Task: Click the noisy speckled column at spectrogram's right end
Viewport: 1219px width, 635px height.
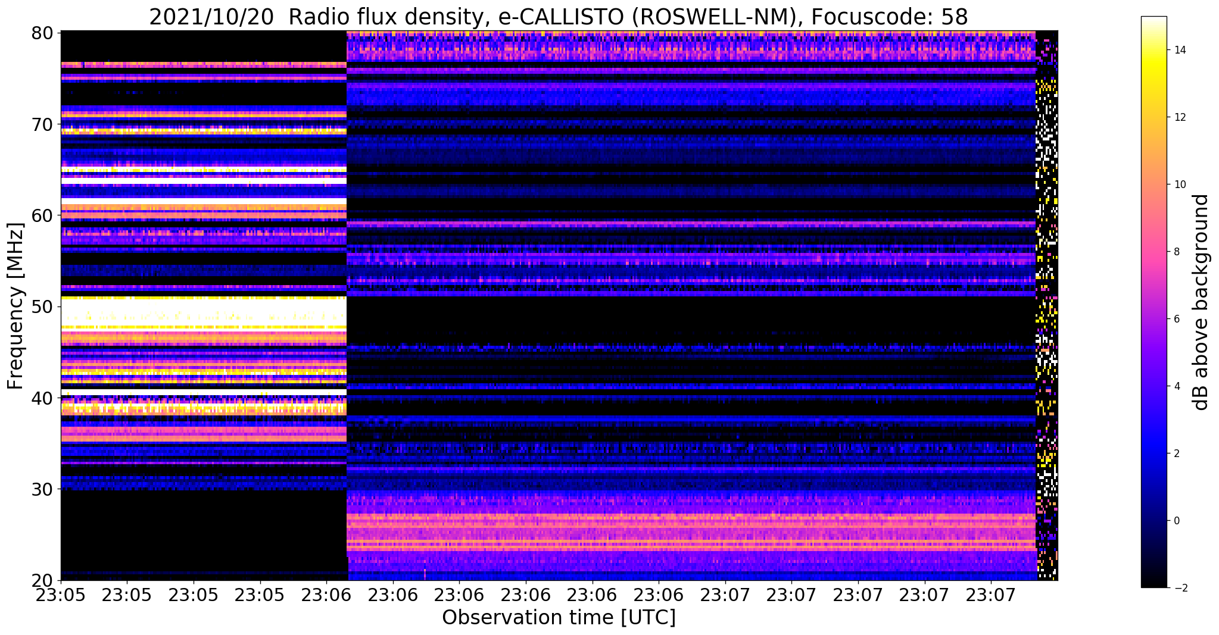Action: click(1047, 306)
